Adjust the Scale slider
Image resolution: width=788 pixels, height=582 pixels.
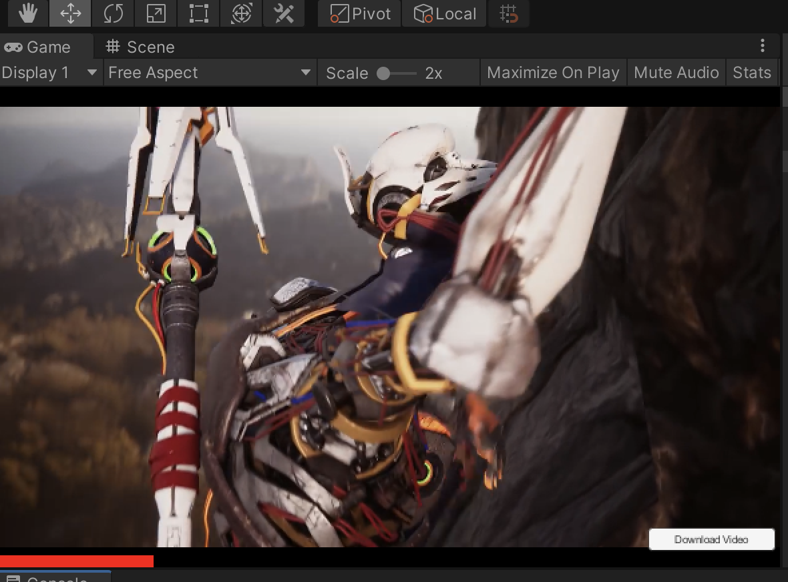tap(396, 73)
